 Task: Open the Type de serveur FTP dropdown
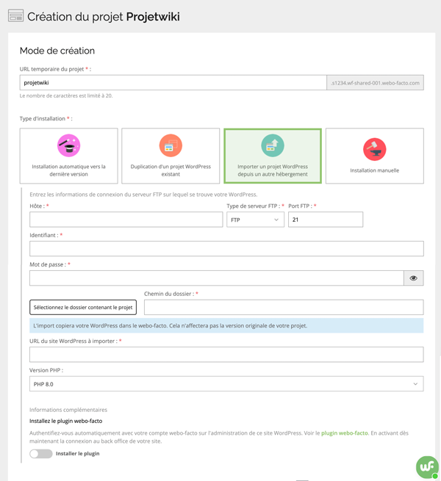click(256, 220)
